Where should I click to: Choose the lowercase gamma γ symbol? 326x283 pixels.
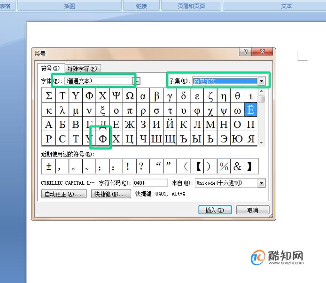[170, 95]
